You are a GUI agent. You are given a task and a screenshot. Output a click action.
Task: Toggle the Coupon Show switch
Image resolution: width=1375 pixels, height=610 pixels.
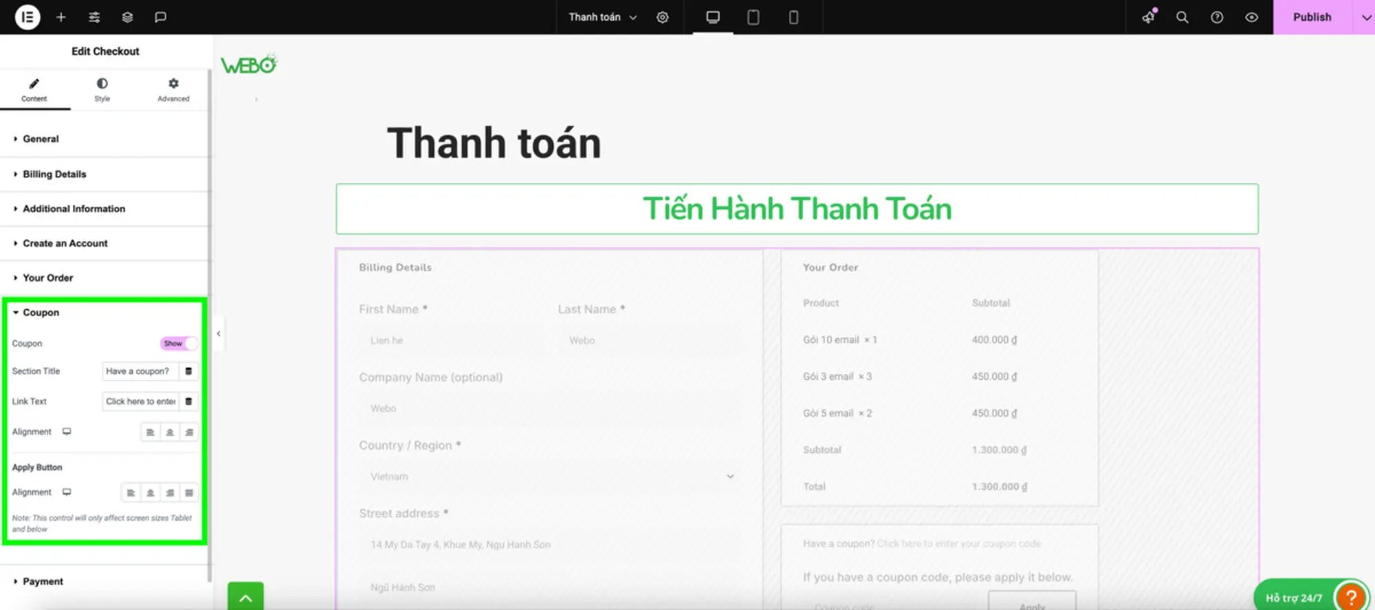click(179, 343)
